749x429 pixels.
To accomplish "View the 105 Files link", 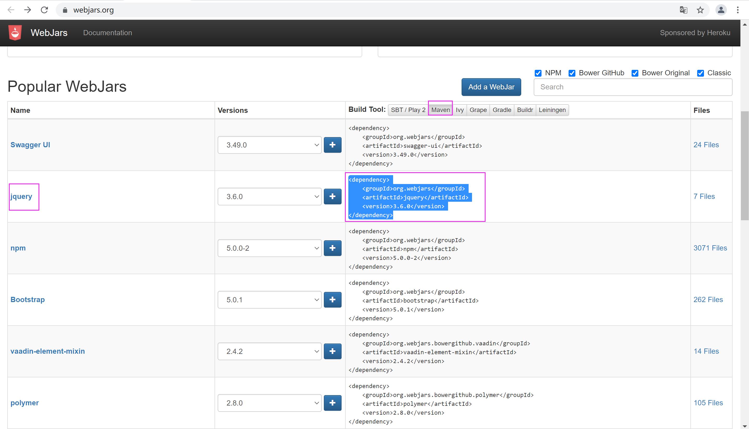I will 708,402.
